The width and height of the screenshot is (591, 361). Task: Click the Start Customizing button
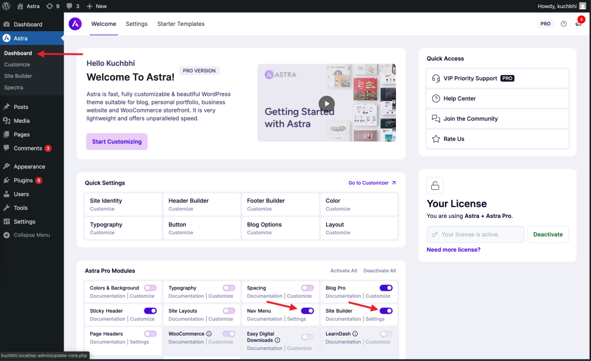(x=117, y=142)
